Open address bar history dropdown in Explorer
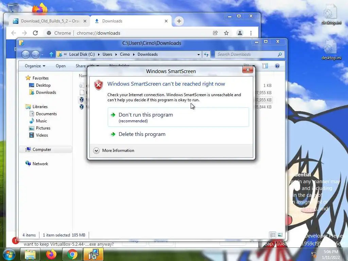Viewport: 348px width, 261px height. (x=198, y=54)
